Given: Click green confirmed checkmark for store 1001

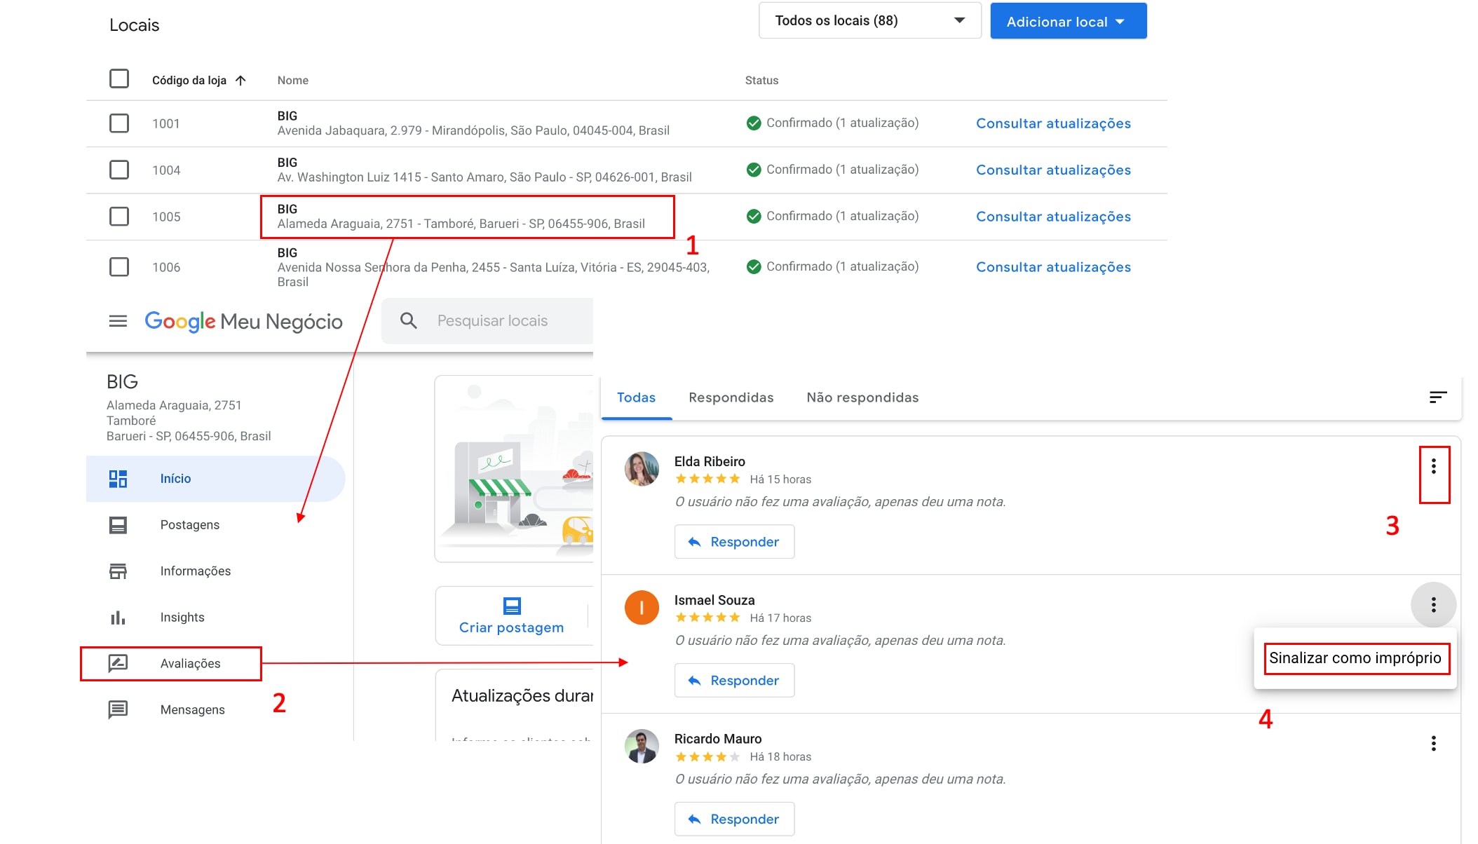Looking at the screenshot, I should tap(754, 123).
